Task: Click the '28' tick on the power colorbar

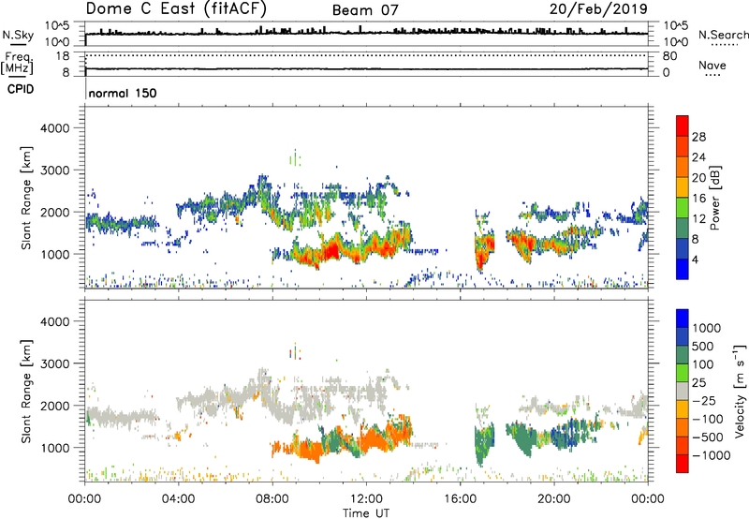Action: click(x=698, y=137)
